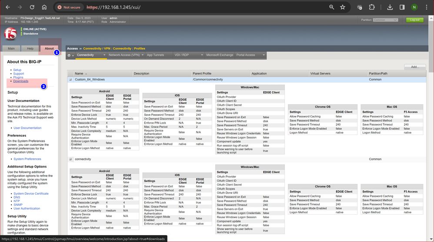This screenshot has height=242, width=434.
Task: Collapse the connectivity profile row
Action: point(70,159)
